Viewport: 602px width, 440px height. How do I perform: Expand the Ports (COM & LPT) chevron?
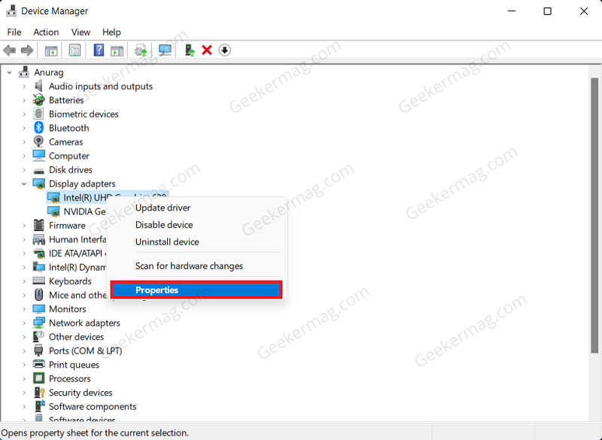click(24, 350)
